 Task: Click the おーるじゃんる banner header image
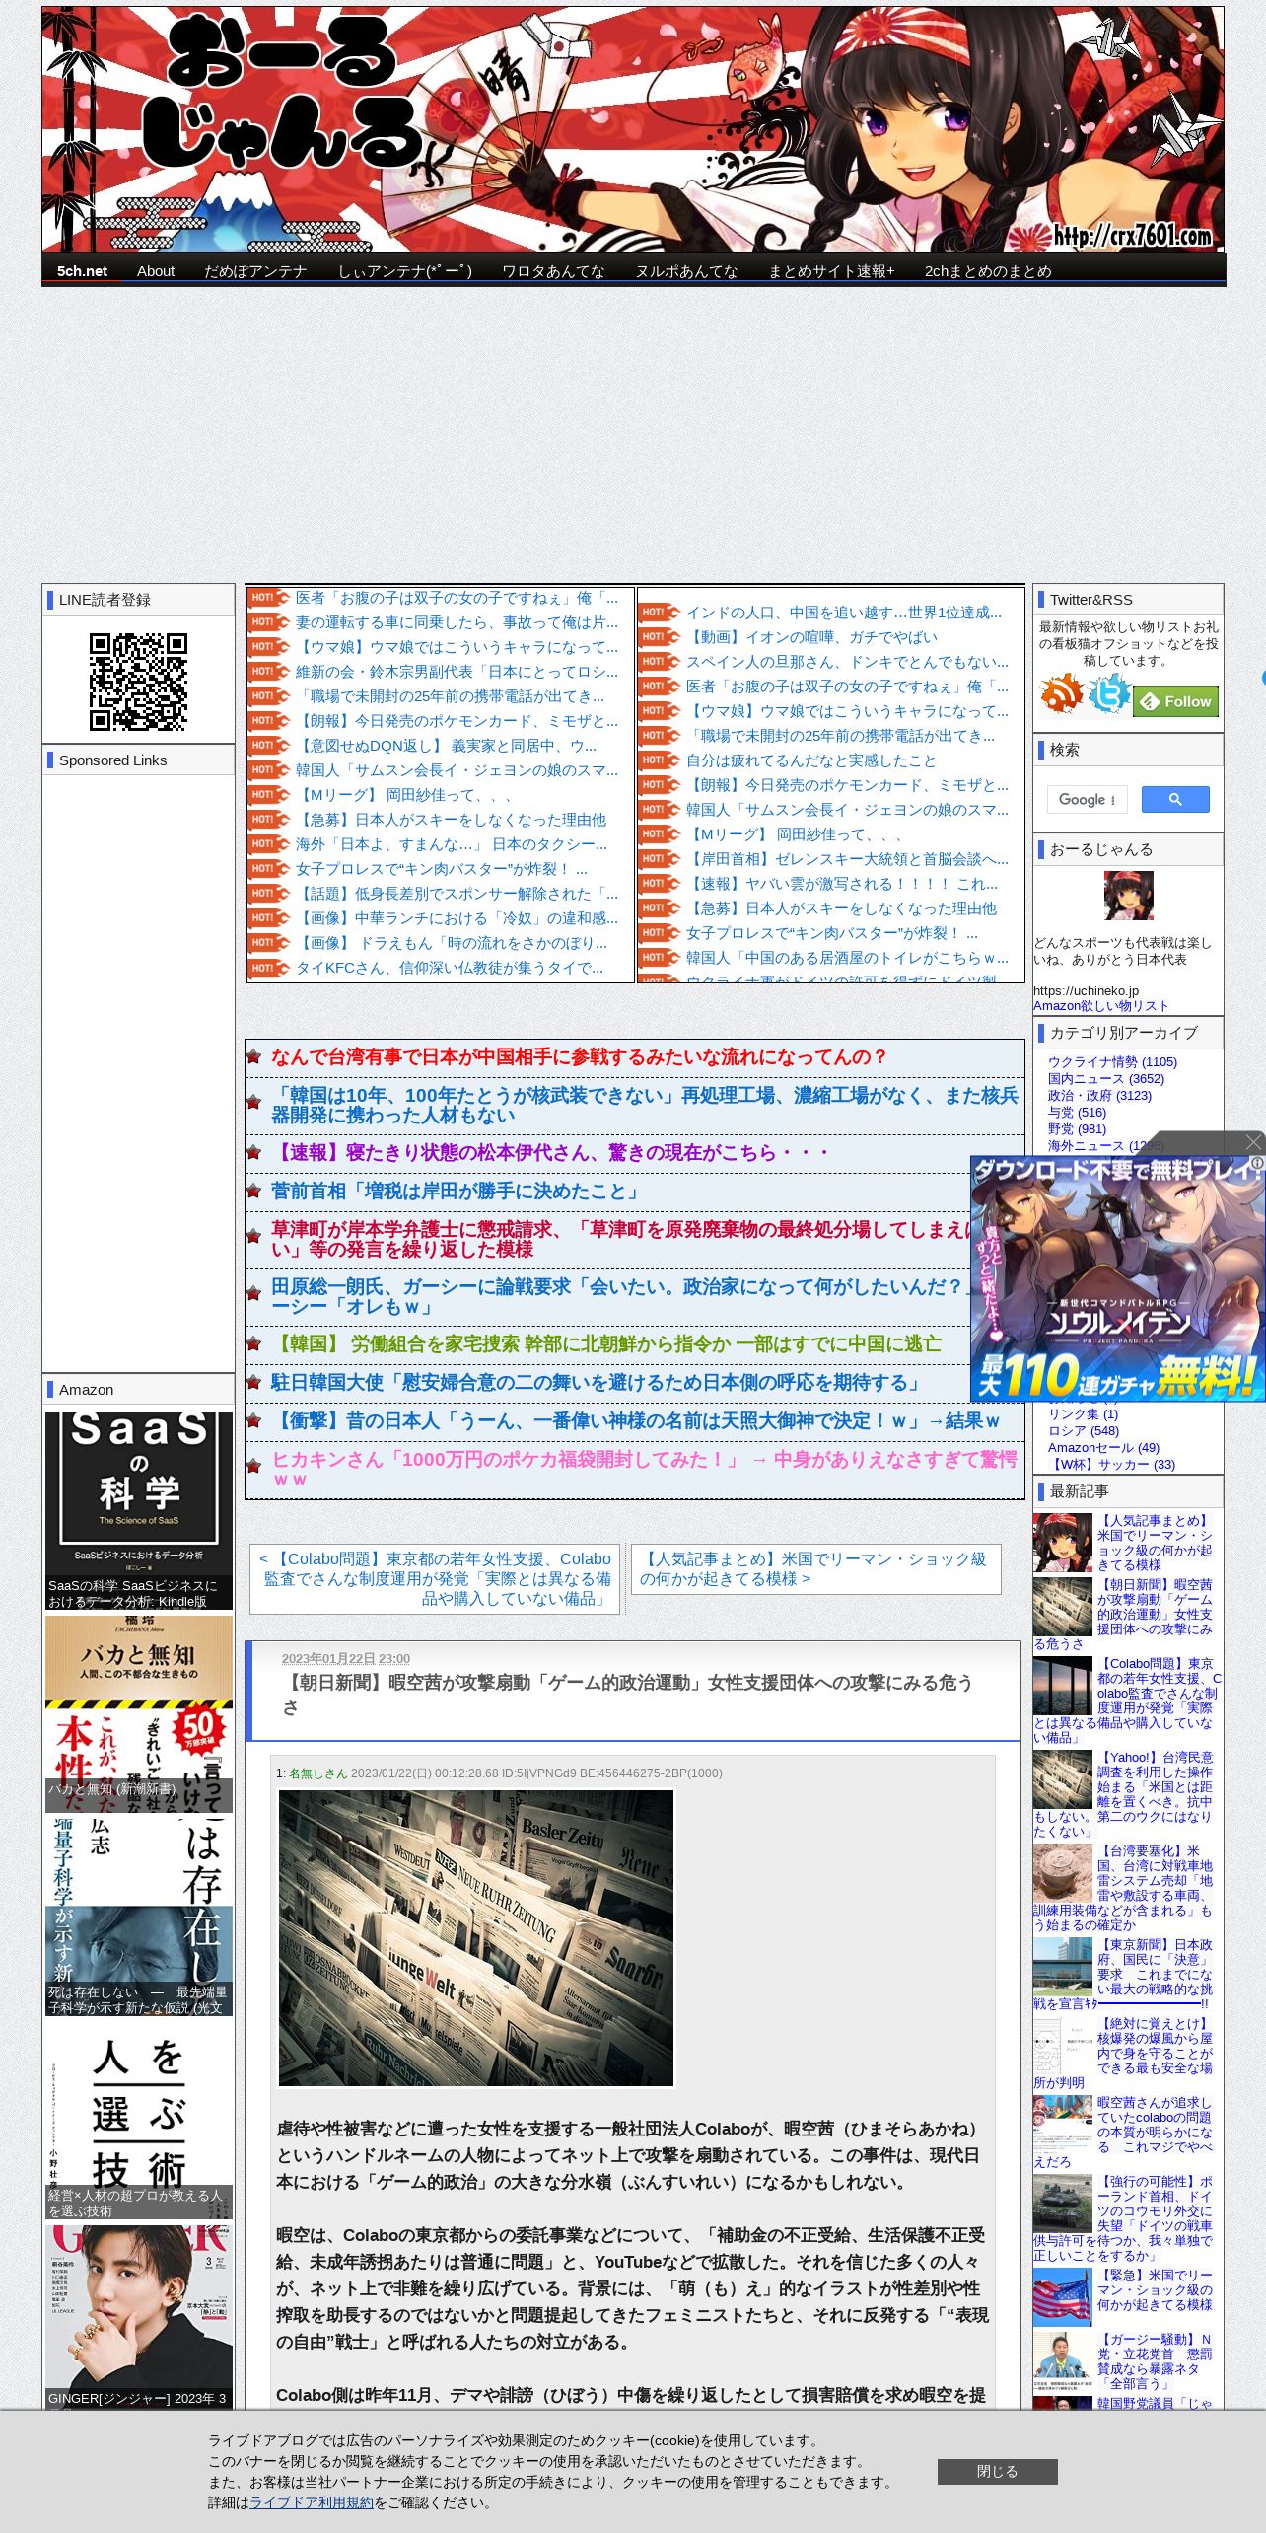[x=633, y=129]
